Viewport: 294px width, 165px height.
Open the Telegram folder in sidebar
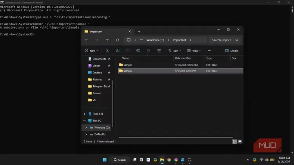(x=99, y=86)
